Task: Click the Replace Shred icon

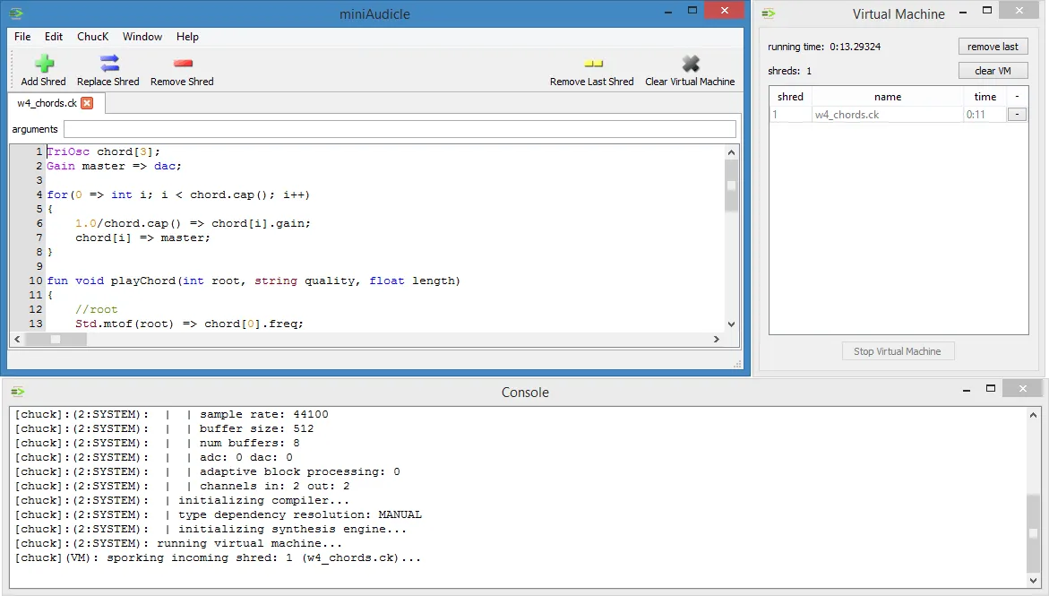Action: coord(108,63)
